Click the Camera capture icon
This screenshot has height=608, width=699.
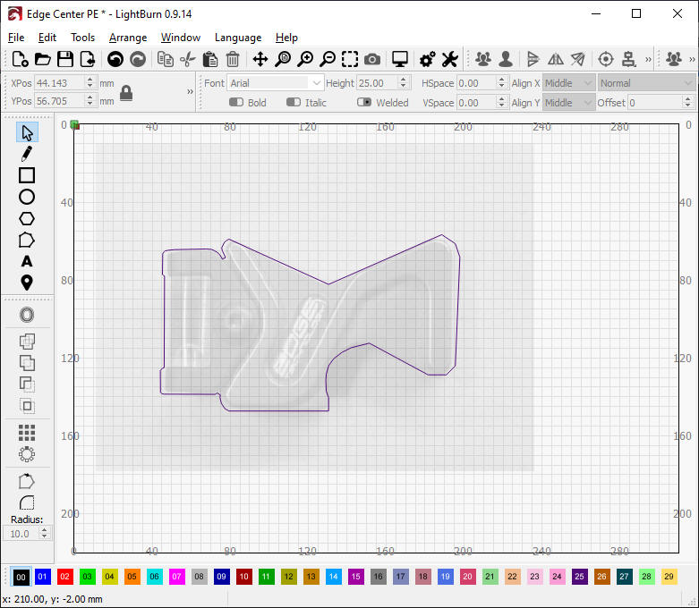372,59
